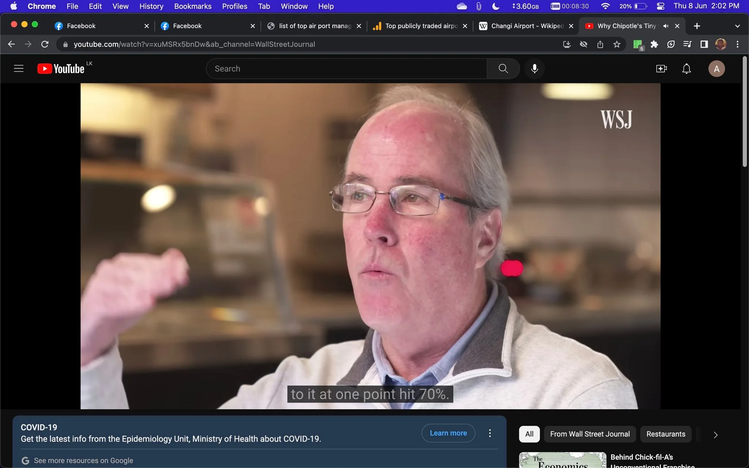Open the media control playlist icon
Screen dimensions: 749x468
(688, 44)
